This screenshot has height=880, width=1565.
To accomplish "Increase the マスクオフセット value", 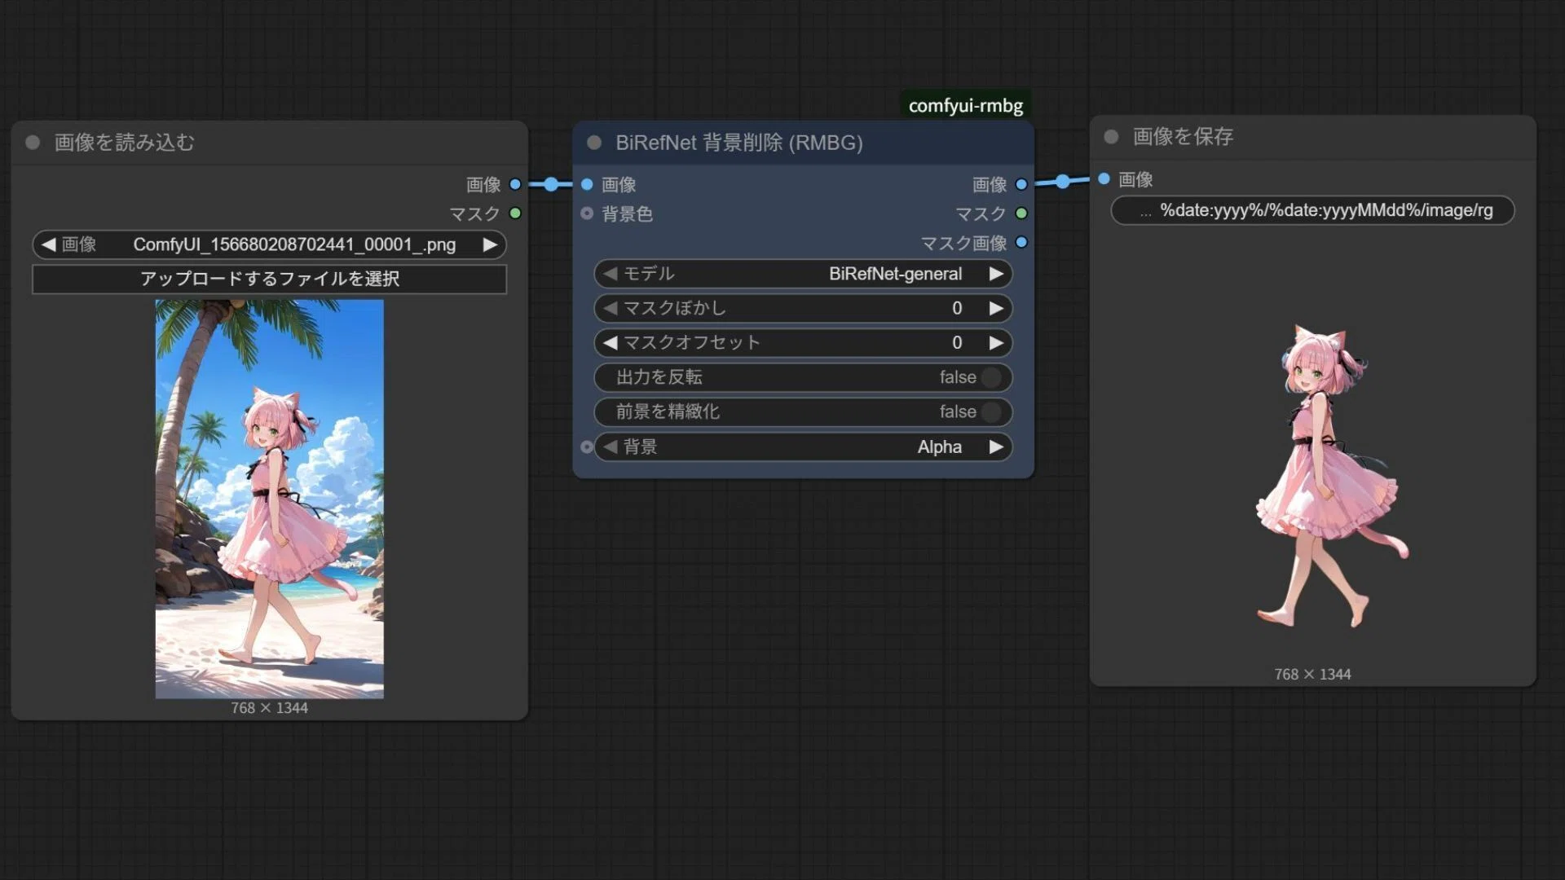I will coord(996,343).
